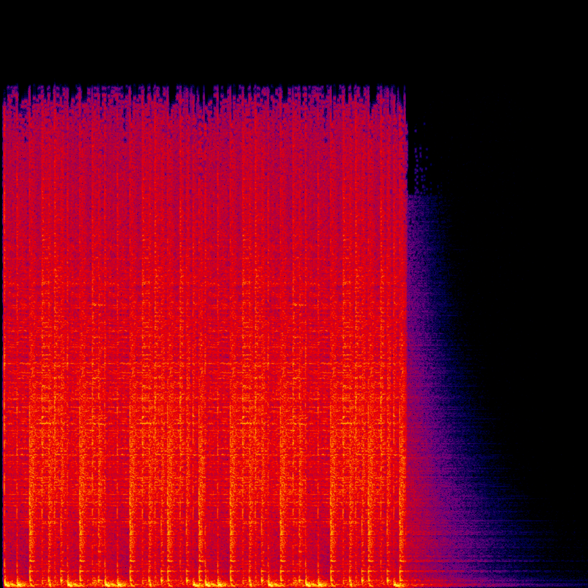Click the bright orange mid-frequency patch on the left

[46, 396]
